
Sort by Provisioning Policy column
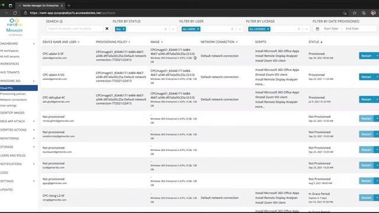click(129, 42)
